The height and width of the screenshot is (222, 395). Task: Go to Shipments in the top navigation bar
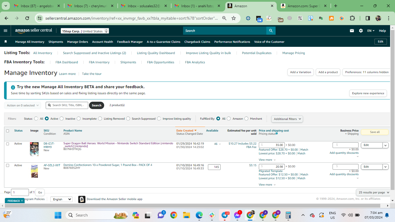click(x=56, y=42)
